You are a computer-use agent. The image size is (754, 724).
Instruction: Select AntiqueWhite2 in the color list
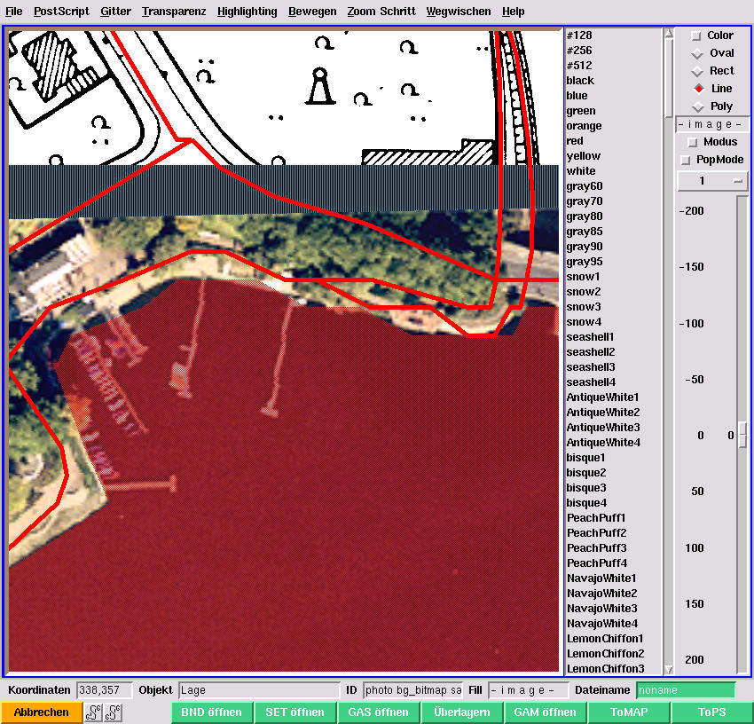pyautogui.click(x=603, y=413)
